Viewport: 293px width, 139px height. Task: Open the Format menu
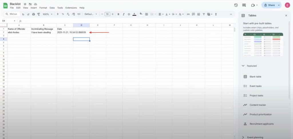(43, 8)
